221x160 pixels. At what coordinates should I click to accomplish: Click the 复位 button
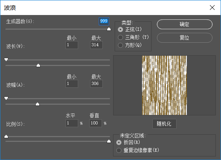184,38
